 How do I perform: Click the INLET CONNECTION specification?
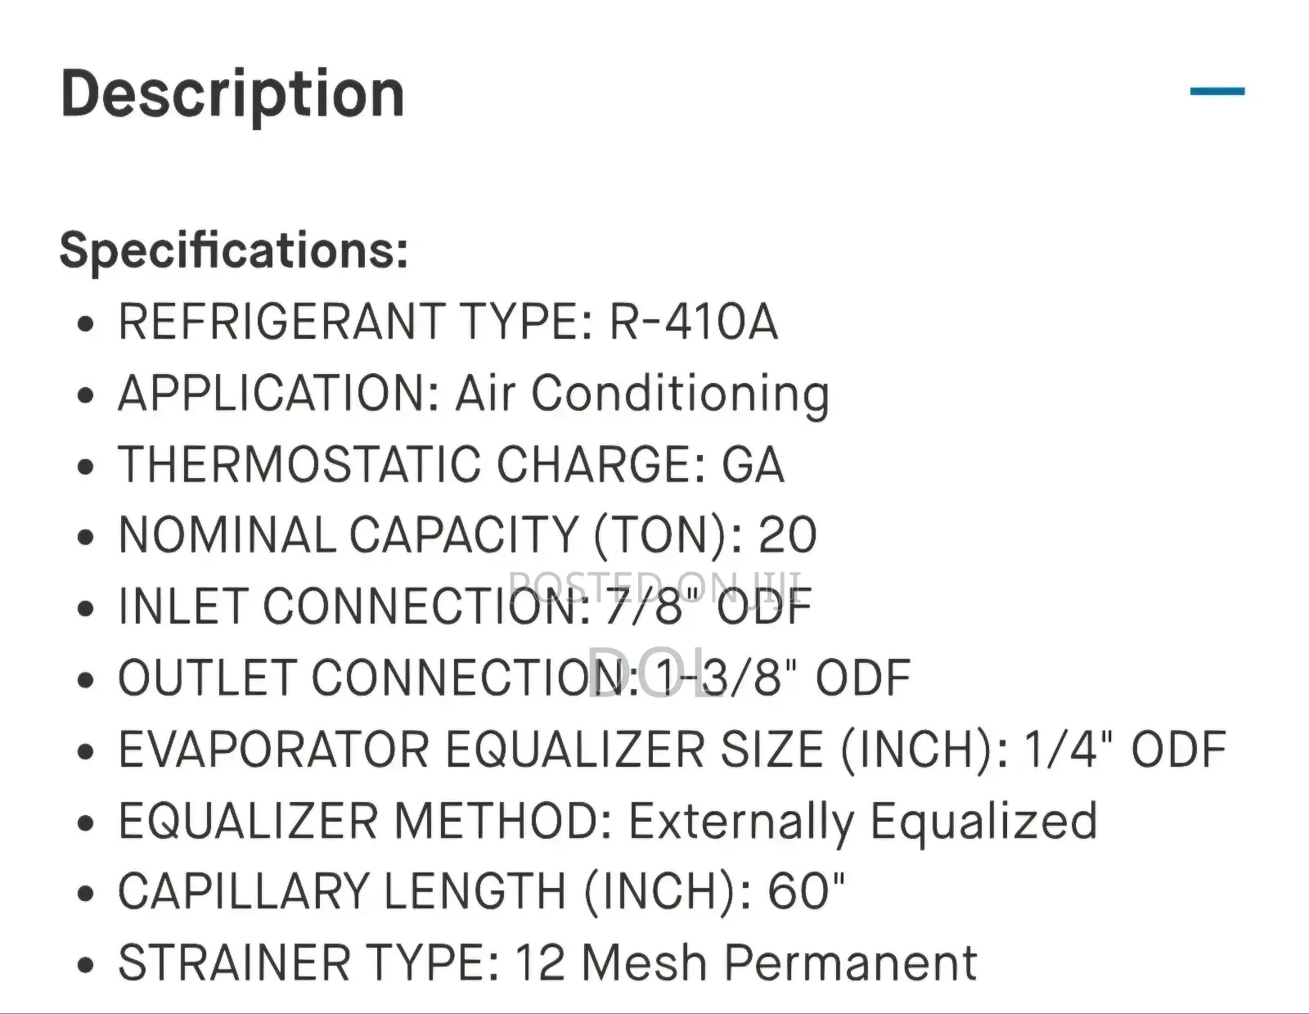(x=462, y=606)
